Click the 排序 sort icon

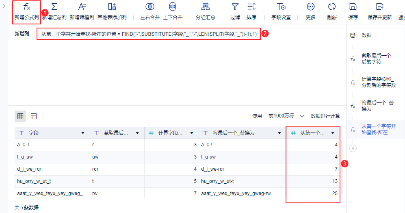click(251, 7)
